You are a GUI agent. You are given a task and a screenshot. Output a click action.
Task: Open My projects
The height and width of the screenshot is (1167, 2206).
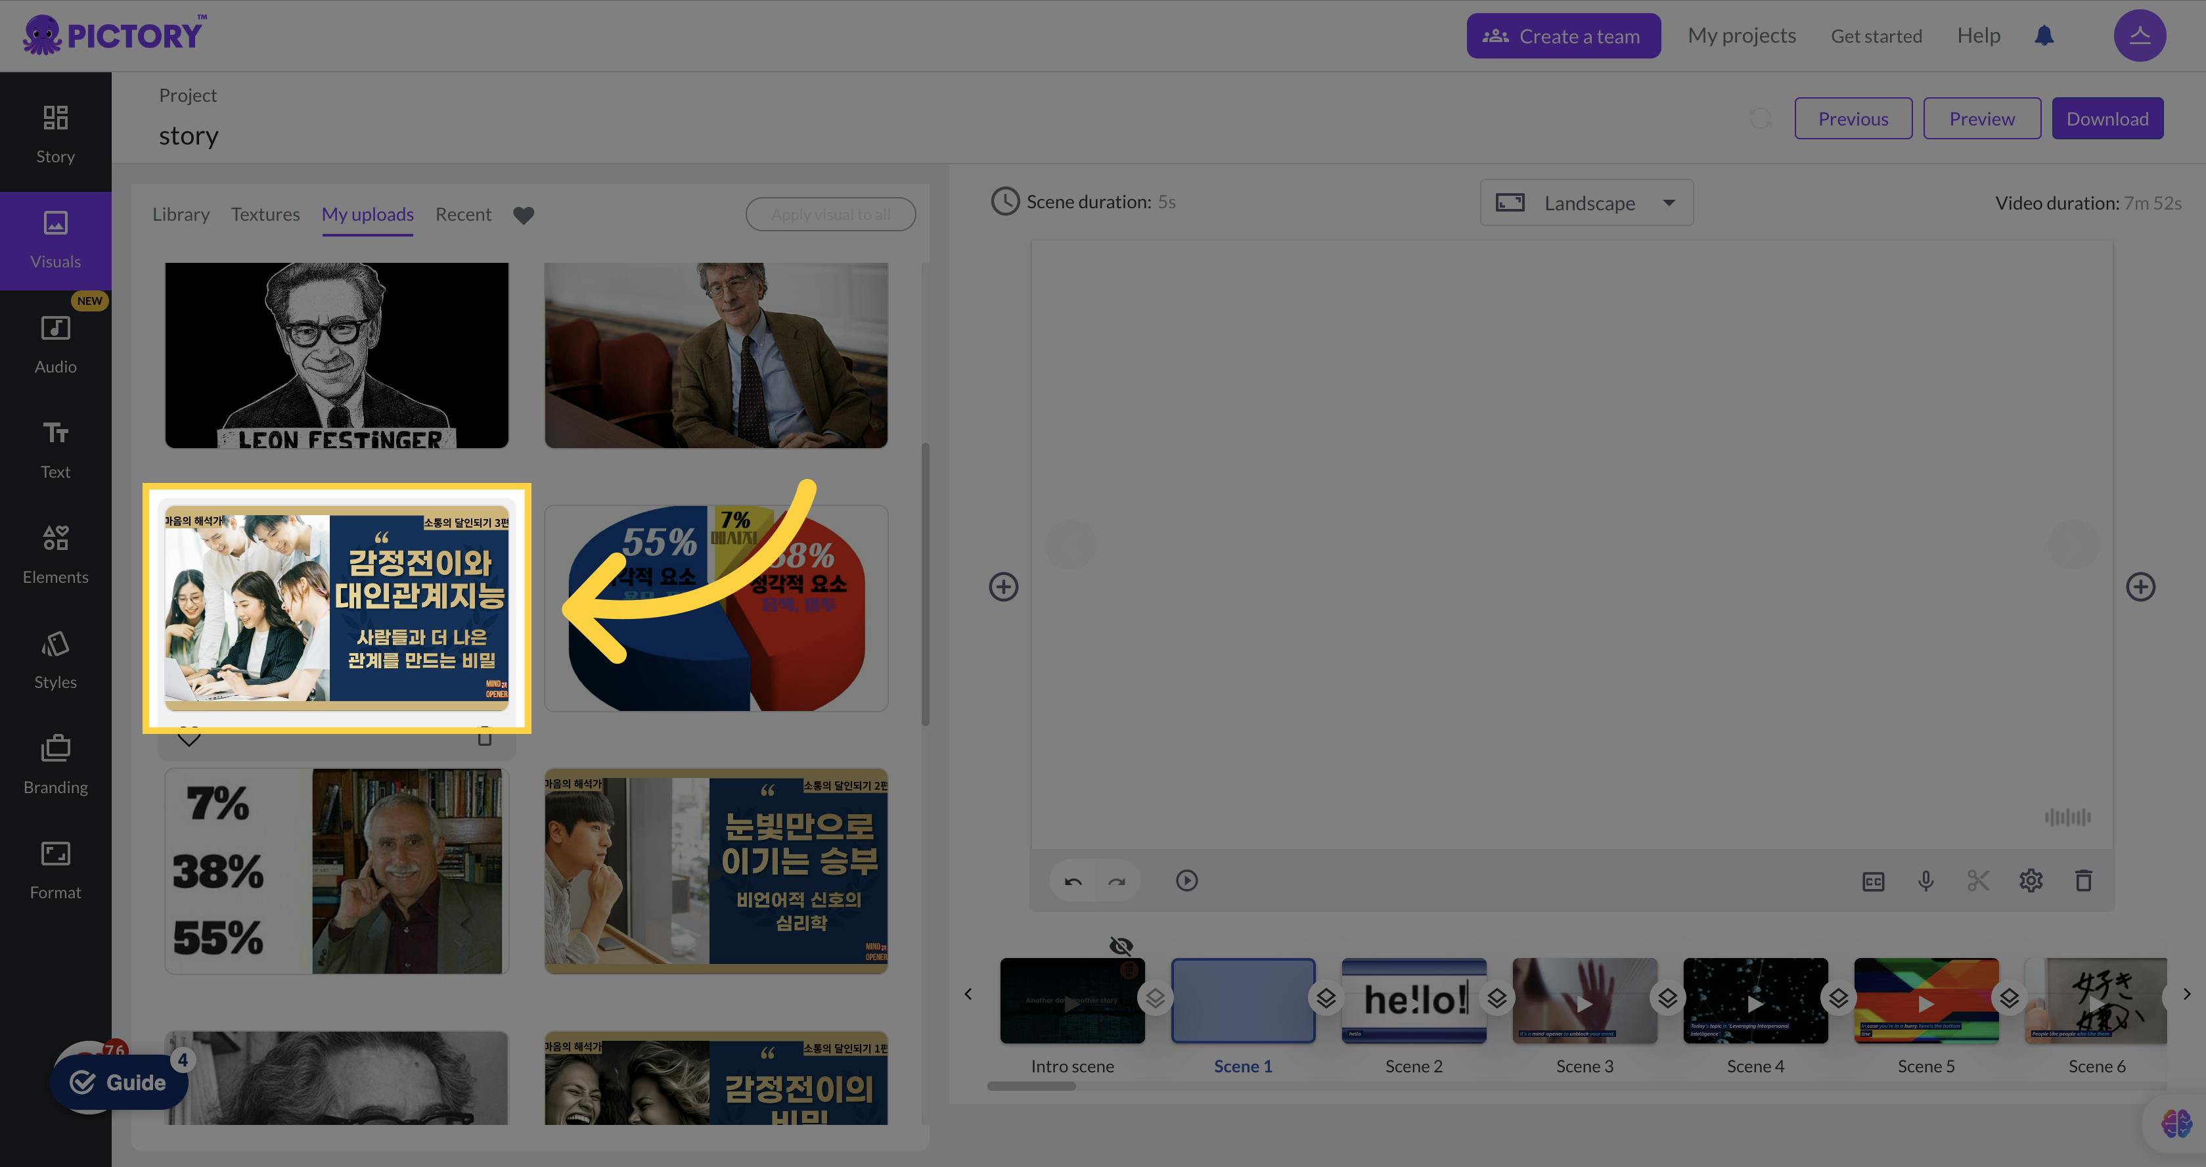(x=1742, y=35)
